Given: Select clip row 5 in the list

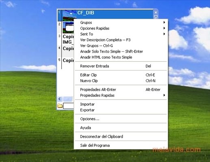Looking at the screenshot, I should [66, 63].
